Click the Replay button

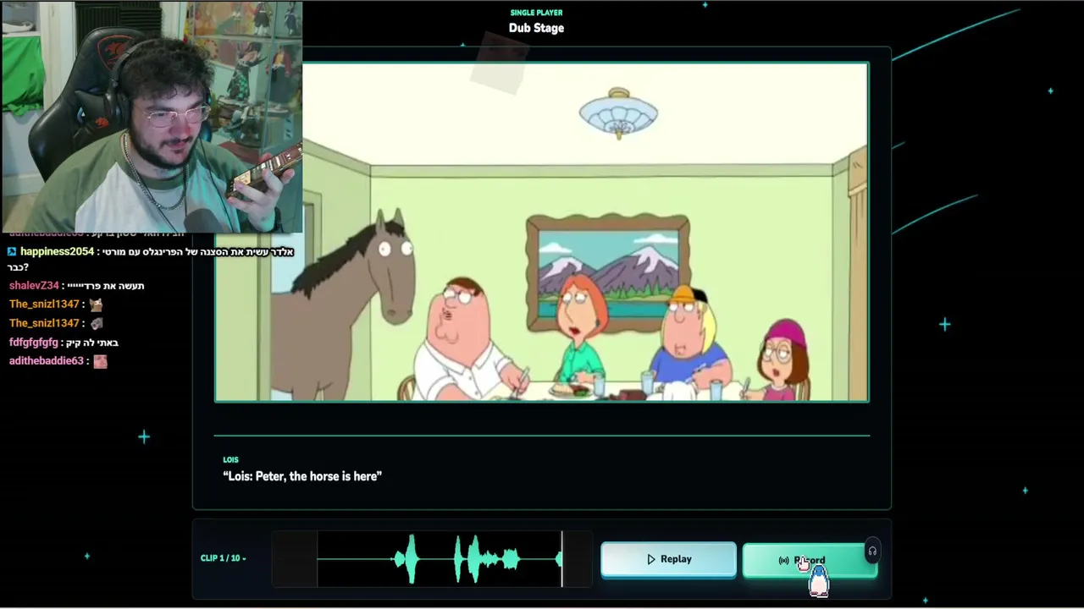pyautogui.click(x=668, y=559)
